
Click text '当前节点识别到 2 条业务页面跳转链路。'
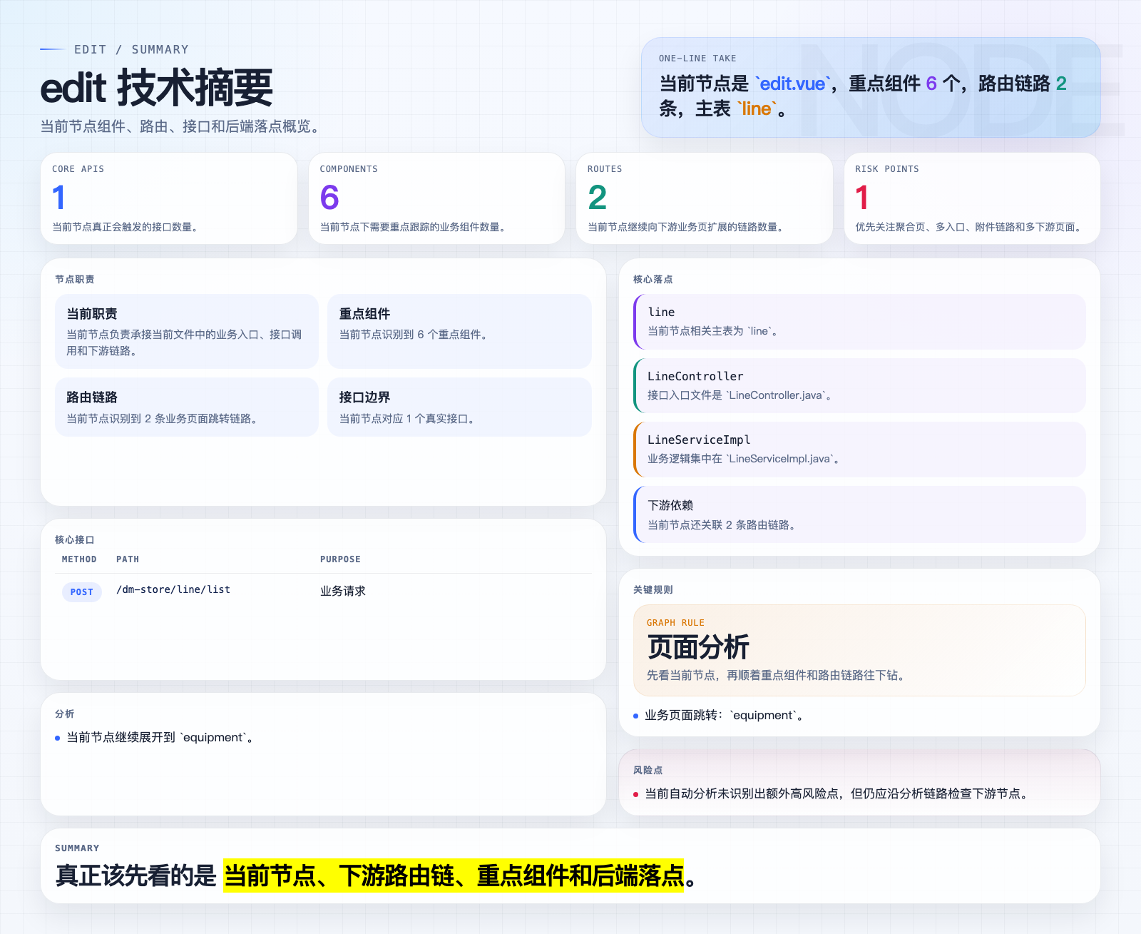pos(163,419)
